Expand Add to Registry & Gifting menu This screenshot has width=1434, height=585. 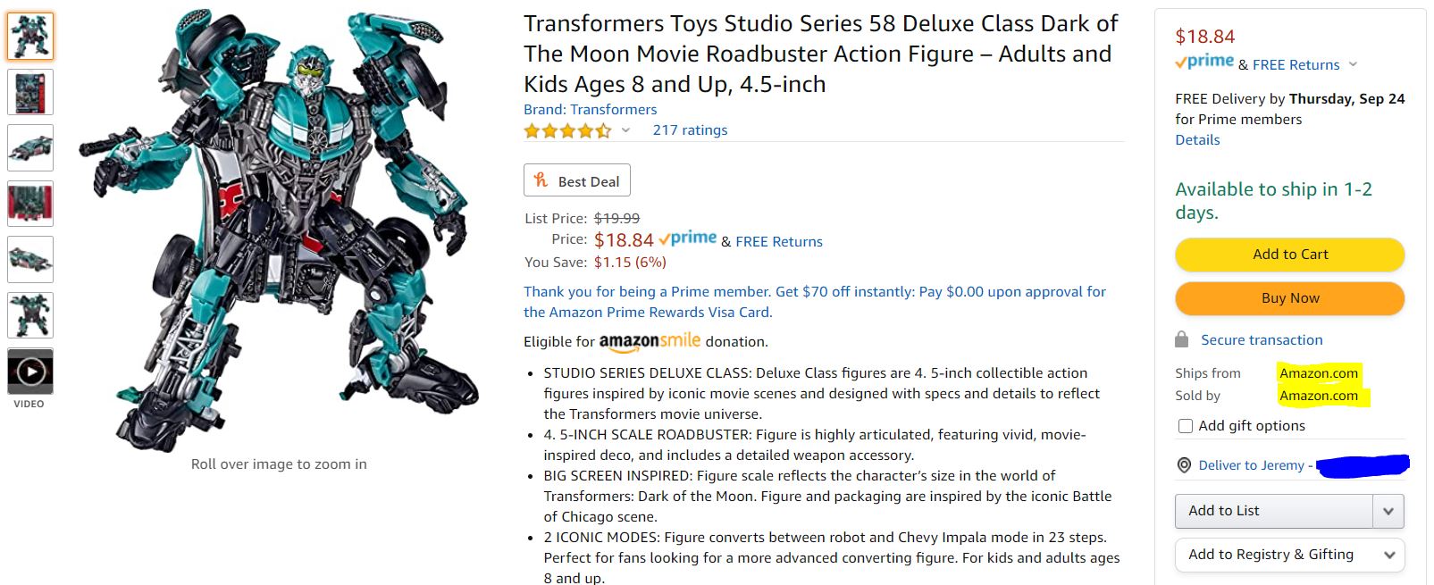click(x=1388, y=555)
